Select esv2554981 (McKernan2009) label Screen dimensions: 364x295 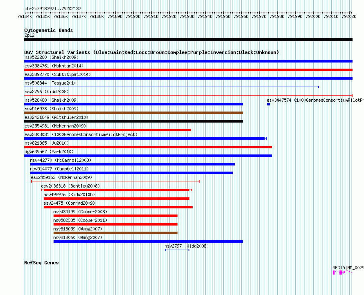click(x=55, y=126)
